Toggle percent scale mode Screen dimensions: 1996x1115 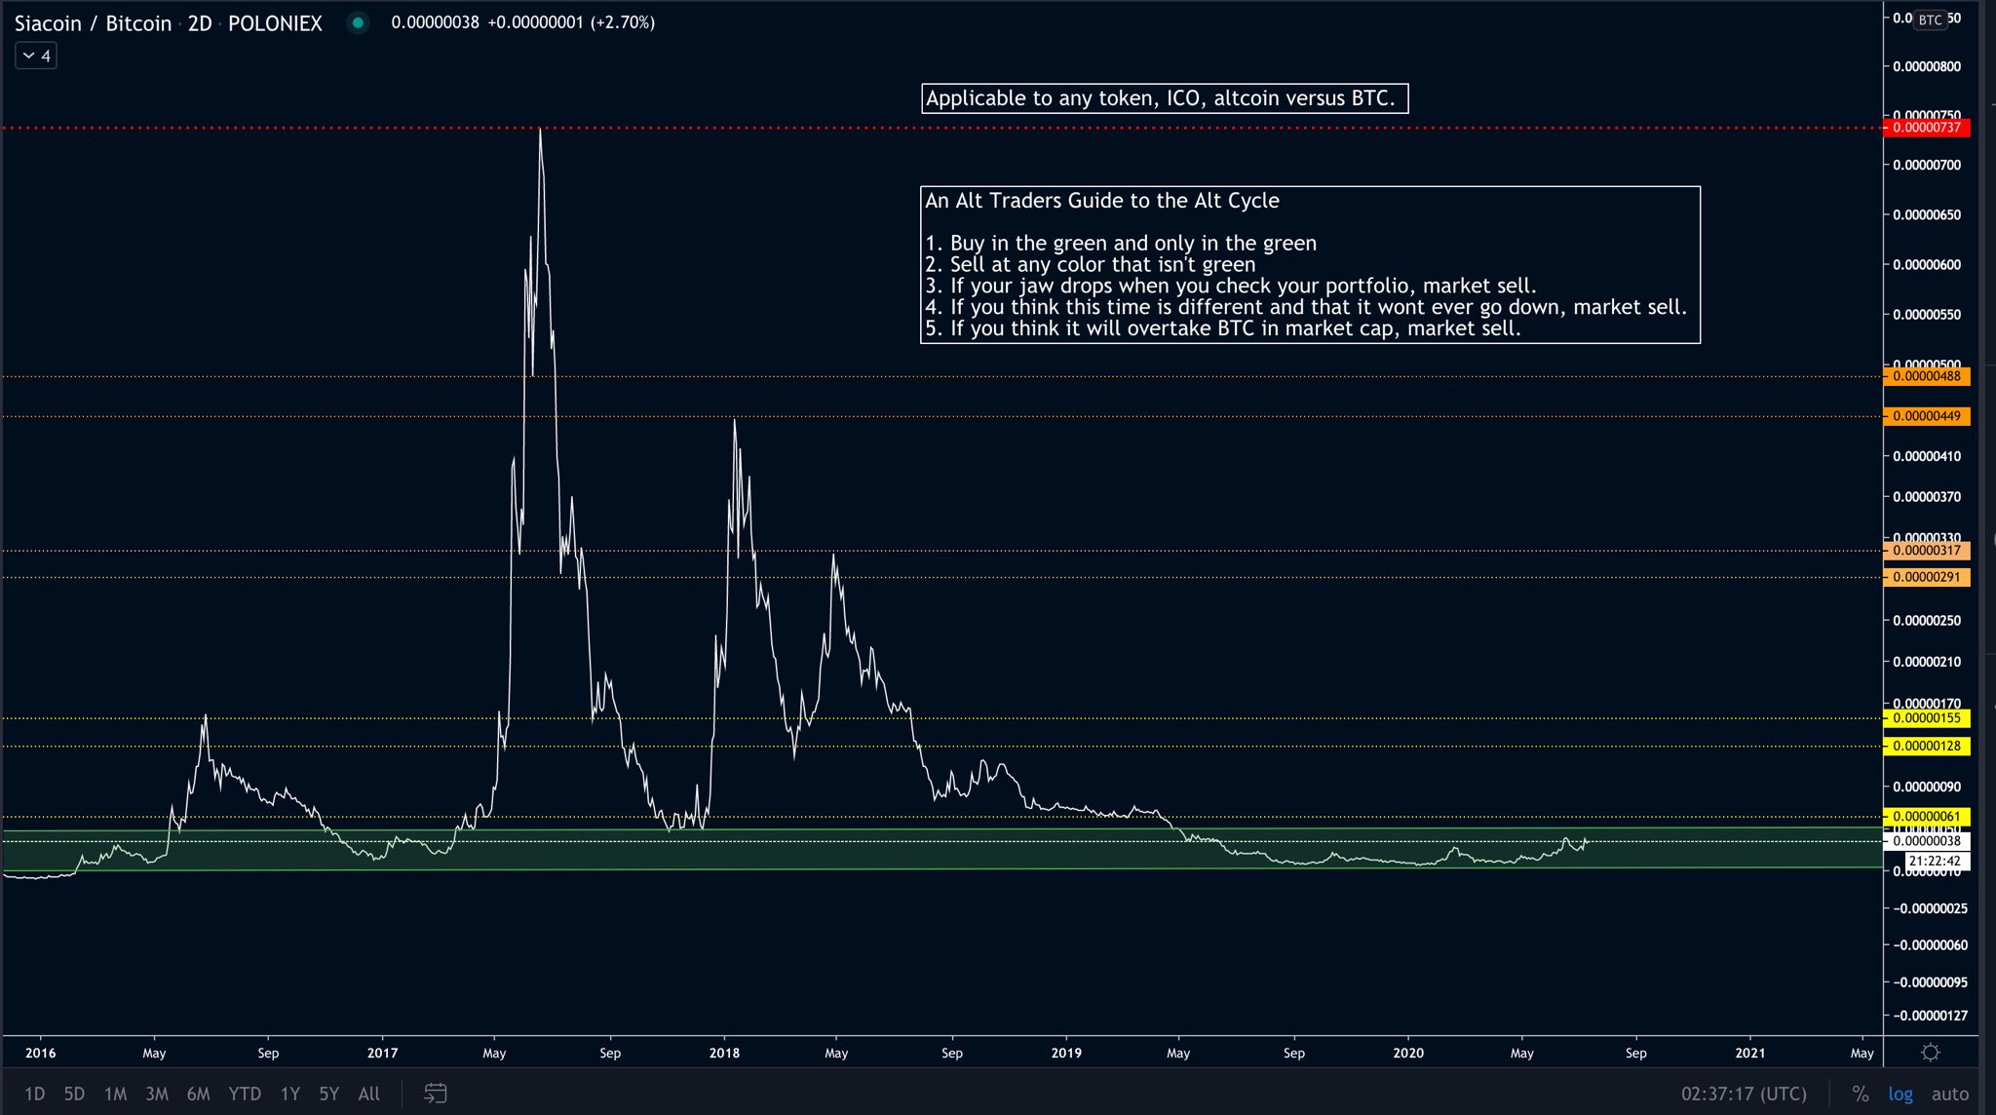tap(1860, 1094)
